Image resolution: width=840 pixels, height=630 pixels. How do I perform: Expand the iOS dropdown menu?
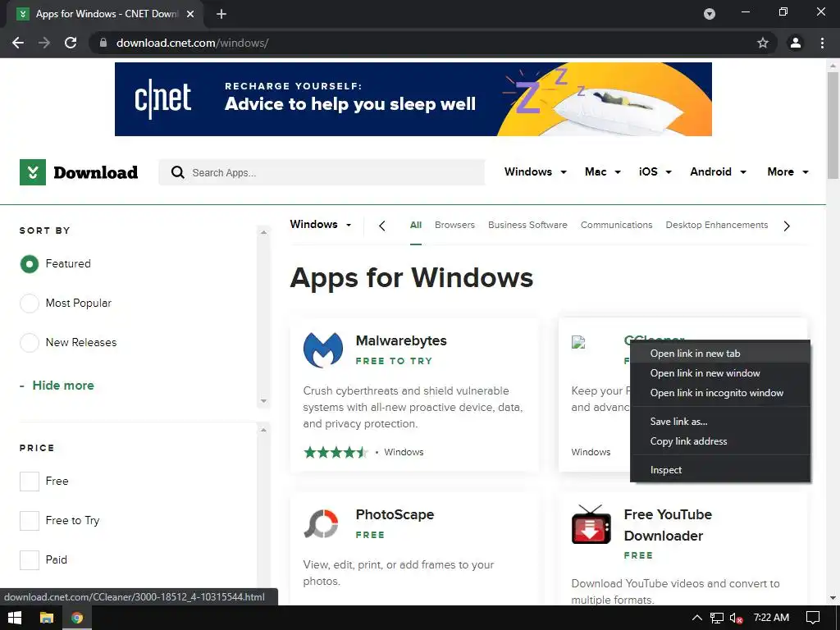click(x=655, y=172)
